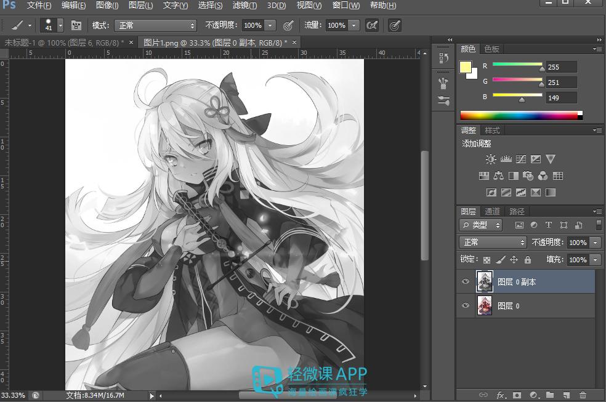Toggle visibility of 图层 0 layer
The width and height of the screenshot is (606, 402).
(466, 305)
